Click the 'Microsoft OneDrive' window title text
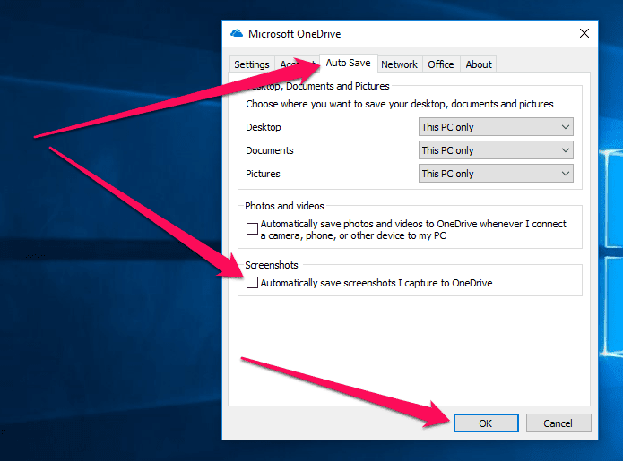Image resolution: width=623 pixels, height=461 pixels. coord(294,34)
